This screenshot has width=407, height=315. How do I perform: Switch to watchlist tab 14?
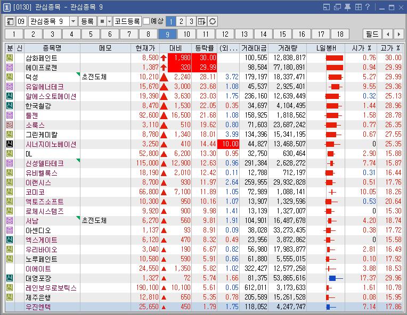point(264,34)
